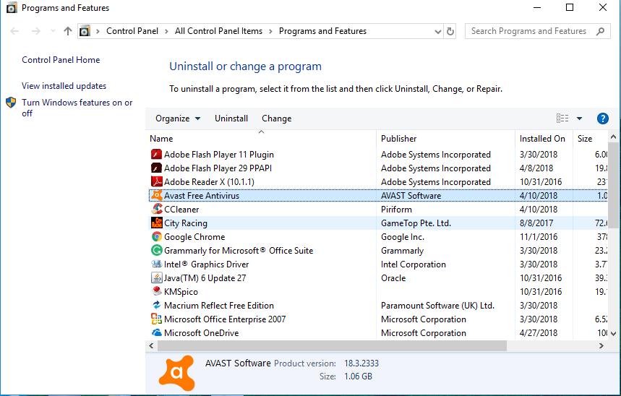This screenshot has width=621, height=396.
Task: Click the forward navigation arrow
Action: tap(35, 31)
